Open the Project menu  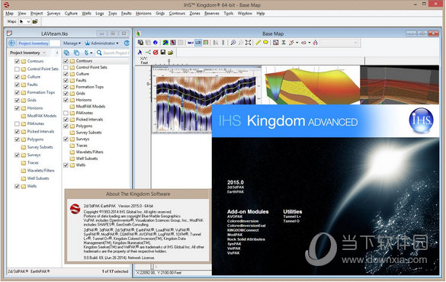37,14
